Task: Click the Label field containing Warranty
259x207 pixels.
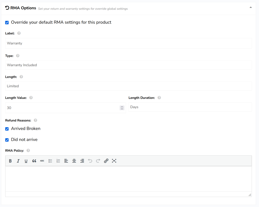Action: (x=128, y=43)
